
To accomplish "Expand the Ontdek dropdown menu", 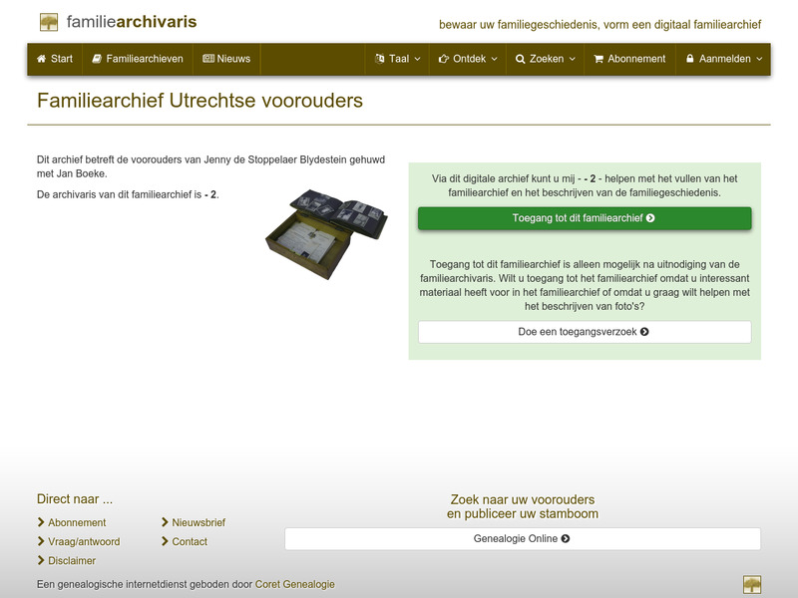I will tap(467, 59).
